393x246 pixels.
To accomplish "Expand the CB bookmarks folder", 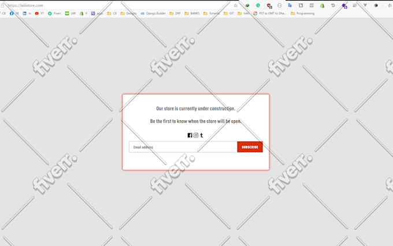I will click(x=112, y=13).
